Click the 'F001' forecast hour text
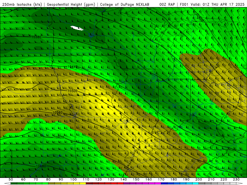247x185 pixels. [184, 4]
